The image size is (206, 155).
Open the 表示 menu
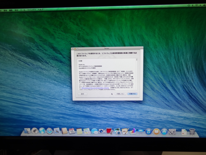click(16, 10)
